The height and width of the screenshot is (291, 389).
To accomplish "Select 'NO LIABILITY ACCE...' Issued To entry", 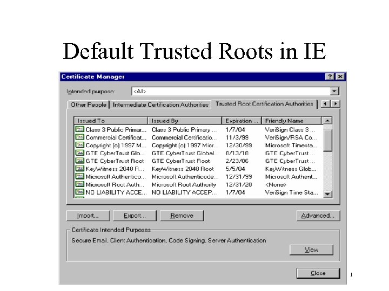I will pyautogui.click(x=116, y=192).
